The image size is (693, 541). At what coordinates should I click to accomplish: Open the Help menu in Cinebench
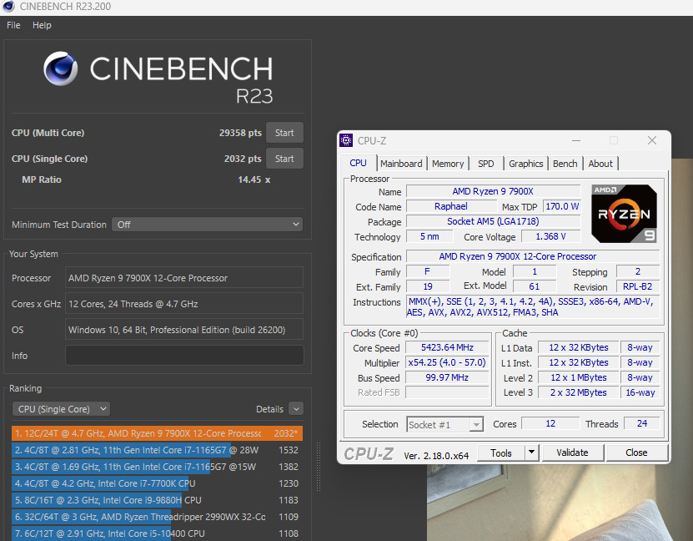[42, 25]
